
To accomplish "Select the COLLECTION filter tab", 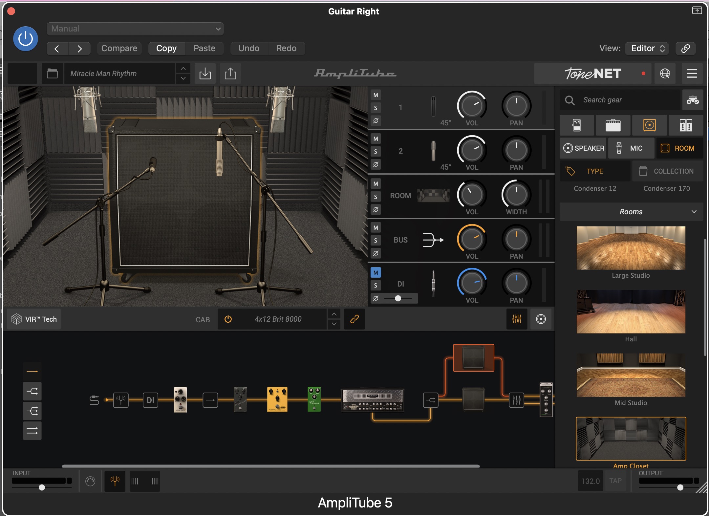I will [668, 171].
